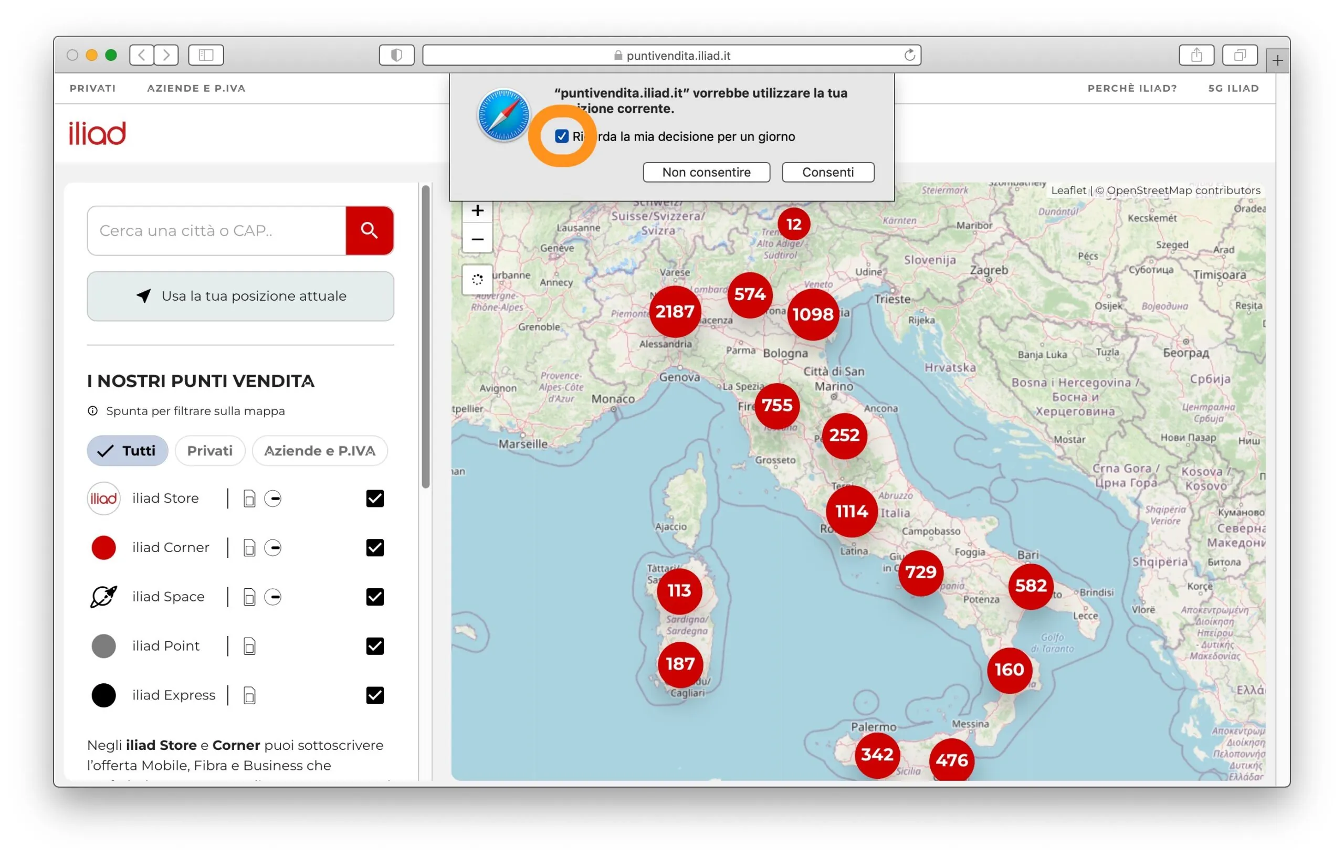Click the 2187 cluster marker on the map

click(x=675, y=311)
